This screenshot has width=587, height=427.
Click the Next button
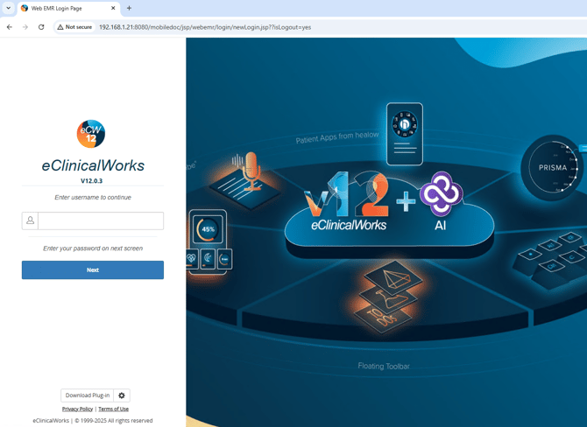pos(93,270)
